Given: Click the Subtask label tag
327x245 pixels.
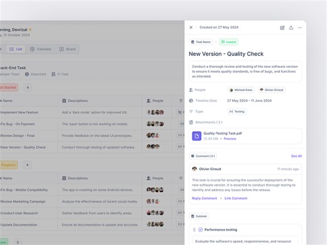Looking at the screenshot, I should coord(199,216).
